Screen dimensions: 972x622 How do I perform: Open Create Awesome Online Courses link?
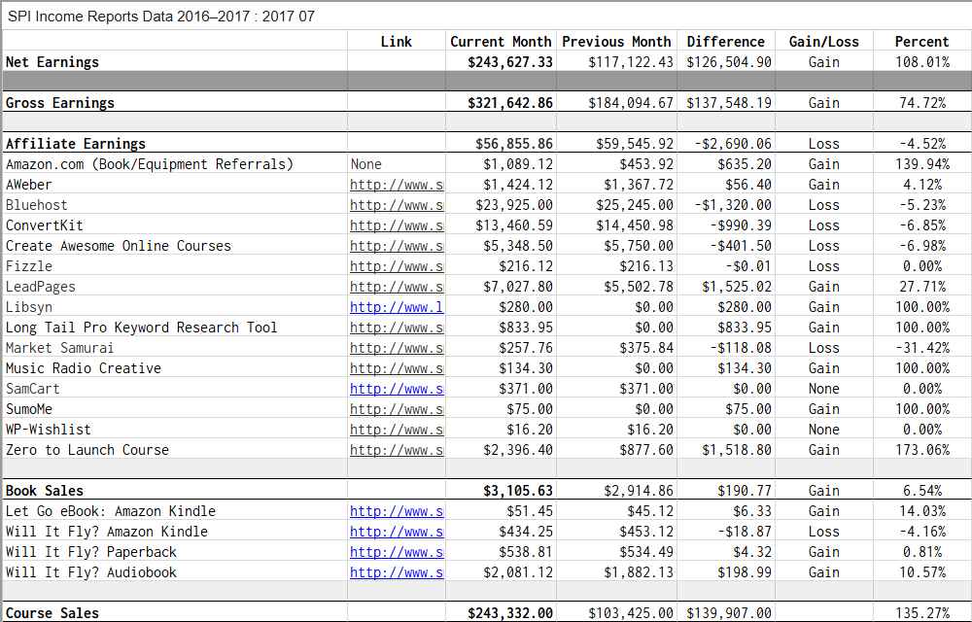[x=397, y=246]
